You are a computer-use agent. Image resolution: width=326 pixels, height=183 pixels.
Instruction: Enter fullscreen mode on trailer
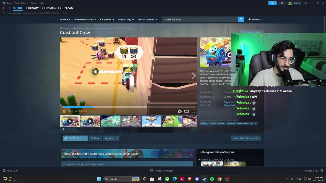click(x=193, y=111)
